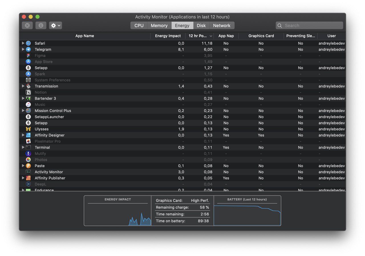Screen dimensions: 365x256
Task: Open the gear action menu
Action: [55, 25]
